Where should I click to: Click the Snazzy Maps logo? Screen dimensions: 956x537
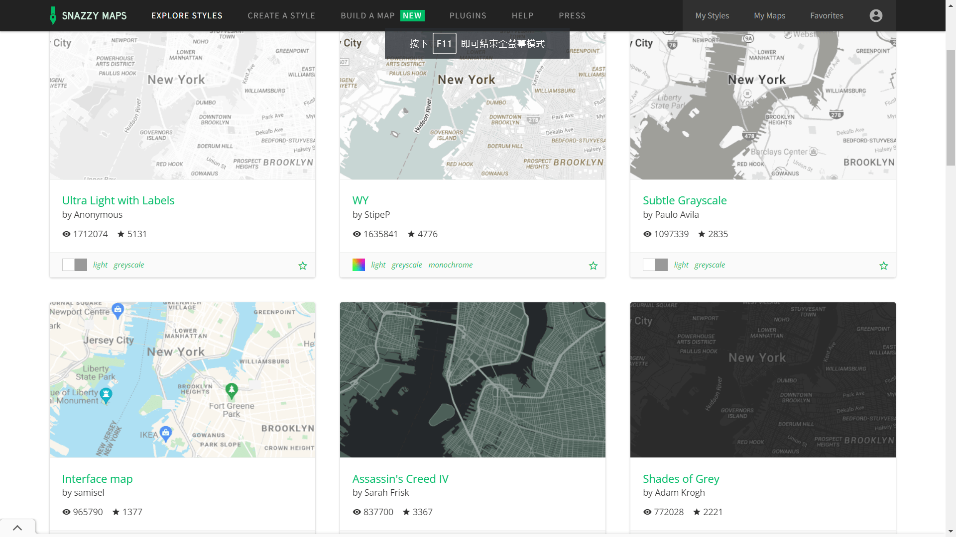click(x=88, y=15)
